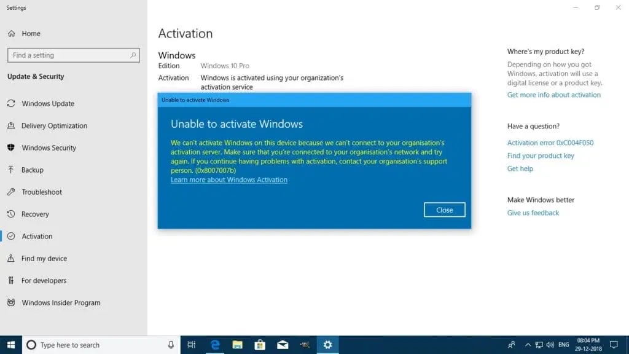Click the Settings gear in the taskbar

(328, 345)
